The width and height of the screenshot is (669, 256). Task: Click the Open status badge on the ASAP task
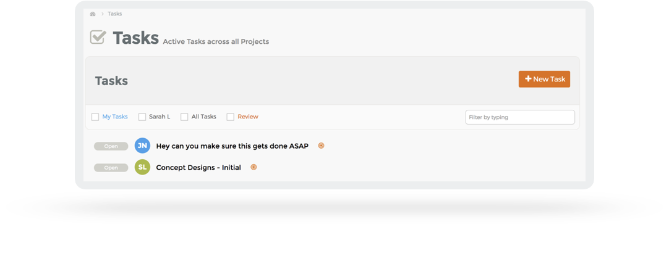point(111,147)
